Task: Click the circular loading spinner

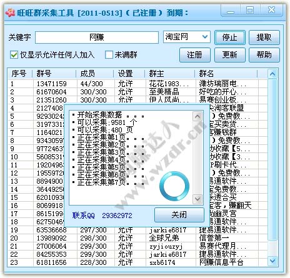Action: [x=174, y=186]
